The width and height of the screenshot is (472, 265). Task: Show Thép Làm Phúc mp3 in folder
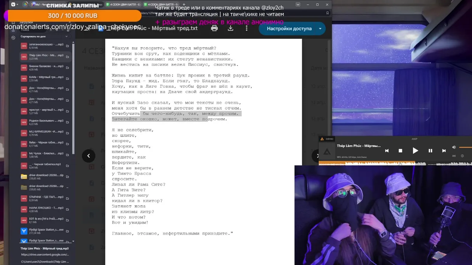pos(67,57)
